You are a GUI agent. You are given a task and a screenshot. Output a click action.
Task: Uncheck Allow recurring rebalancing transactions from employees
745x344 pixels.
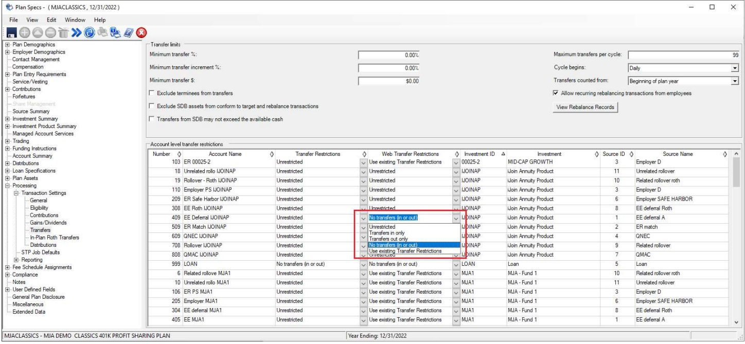[556, 93]
